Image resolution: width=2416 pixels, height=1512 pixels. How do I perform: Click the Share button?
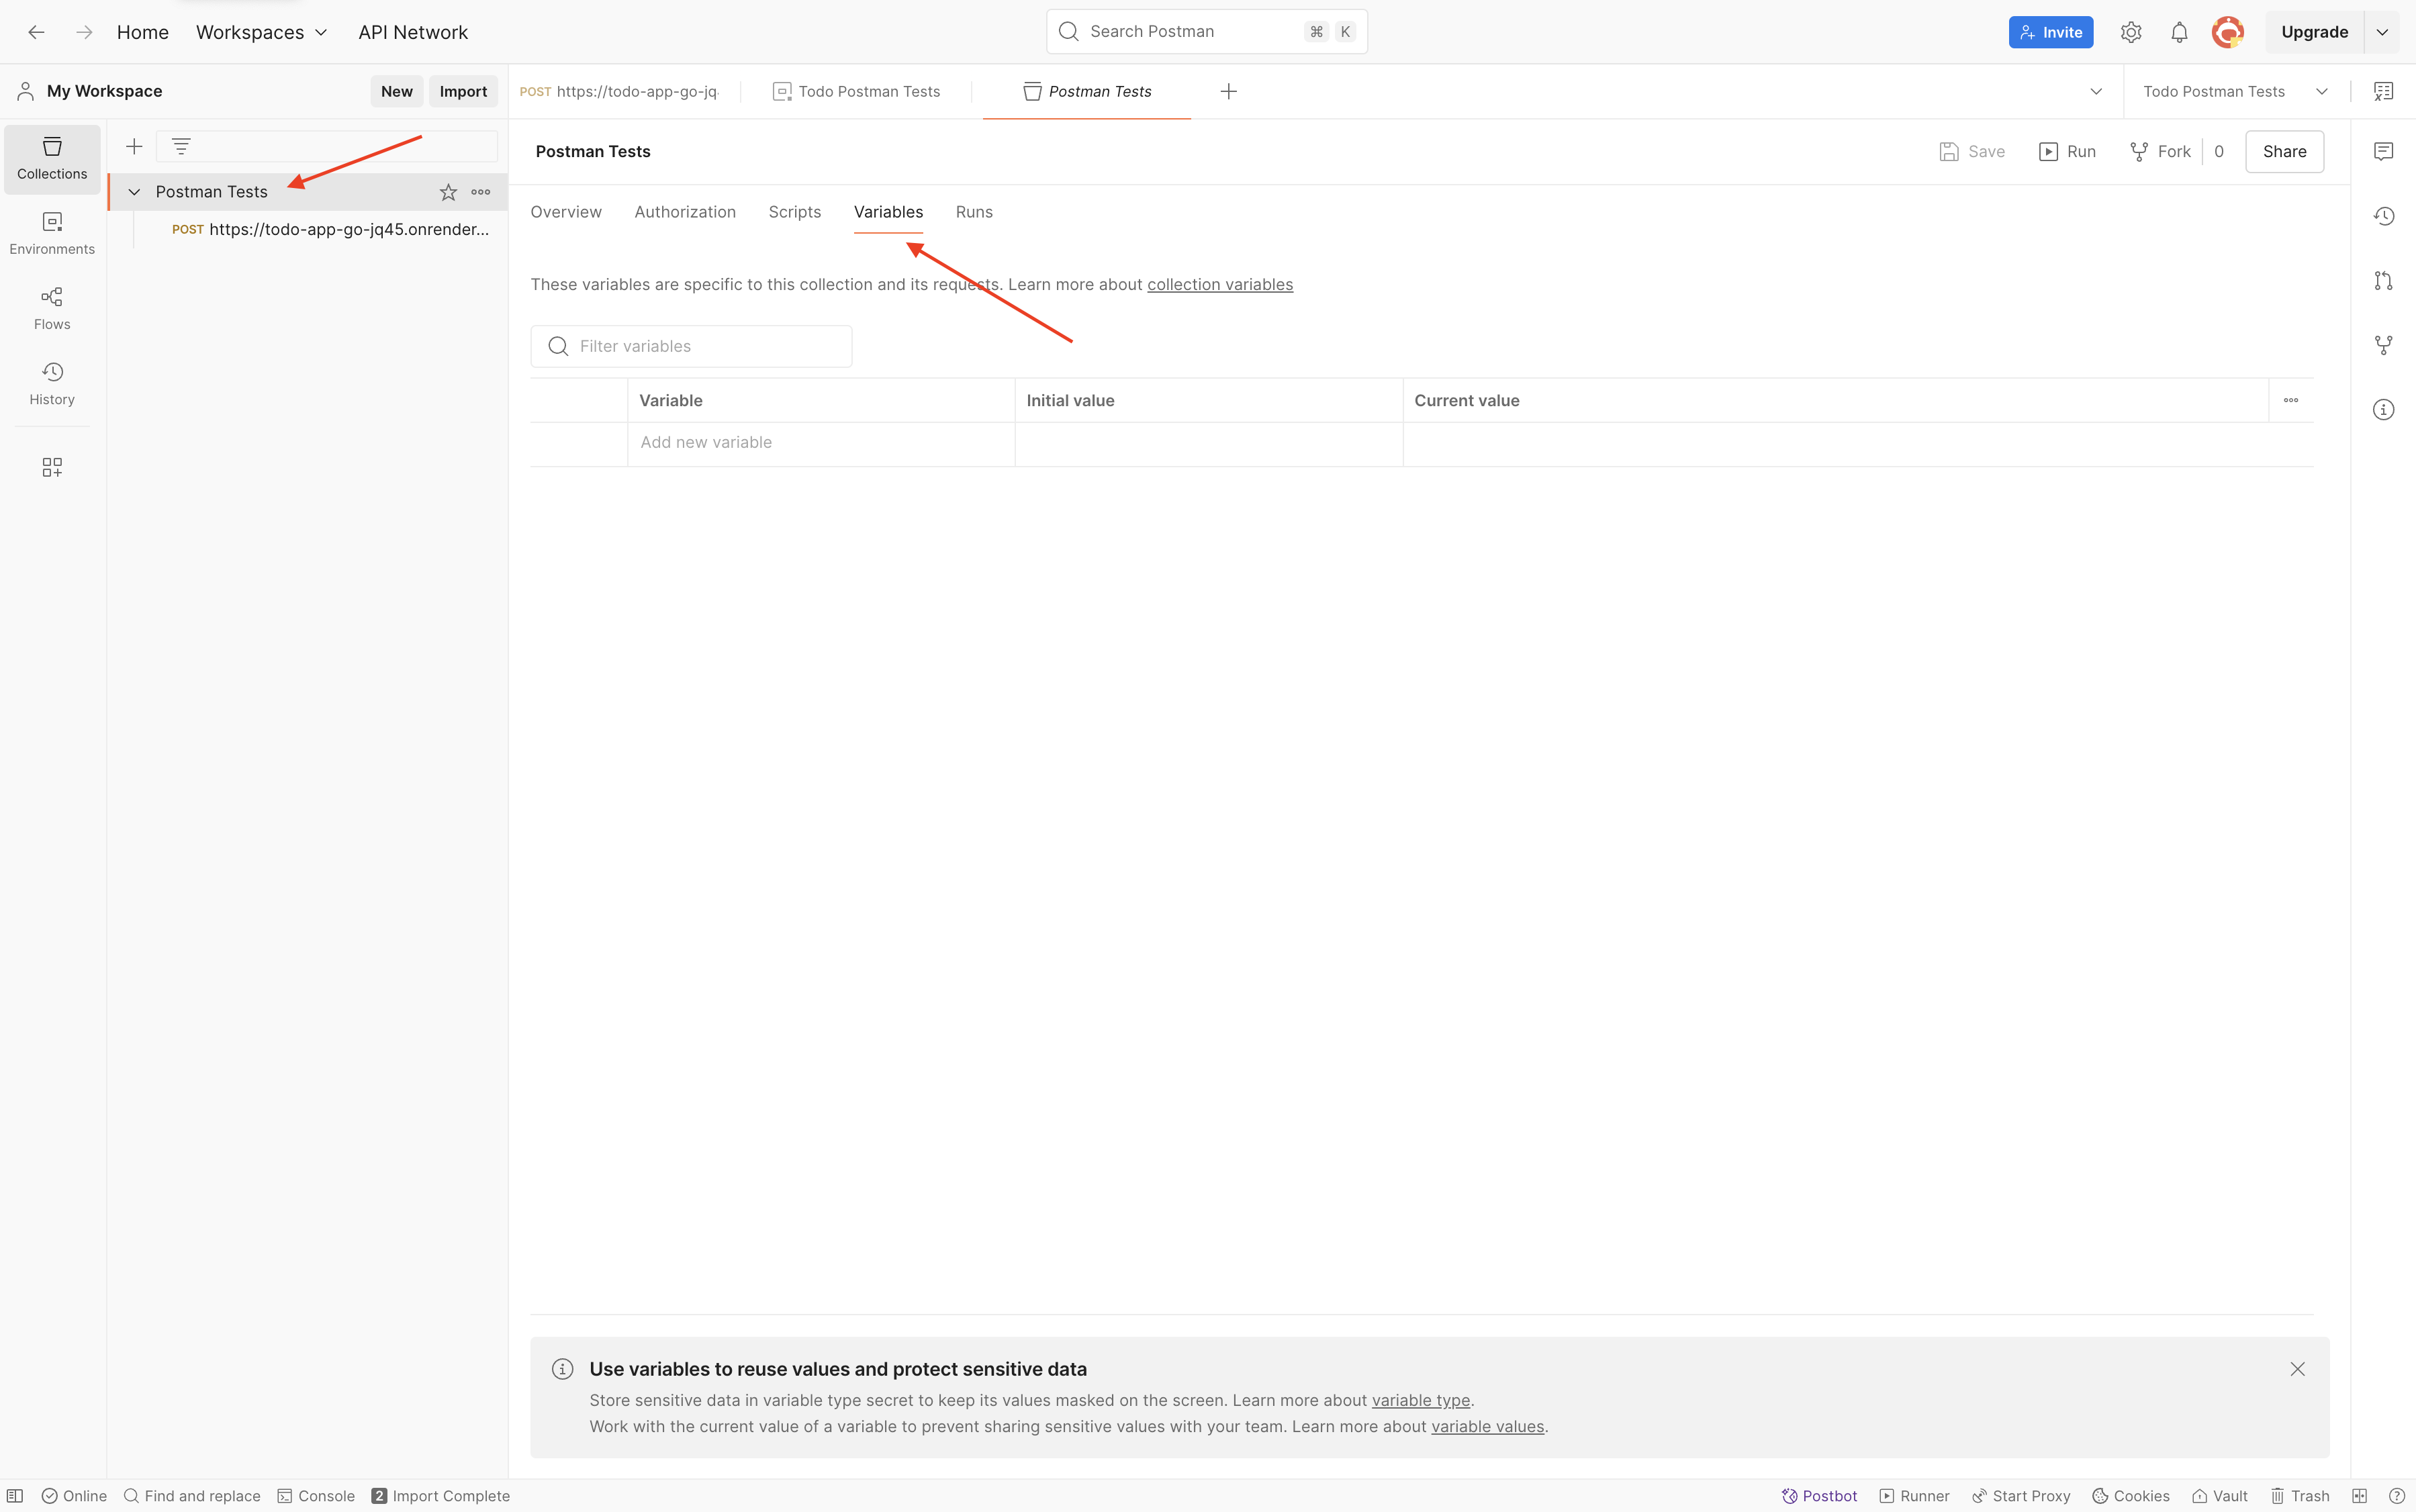click(2284, 151)
